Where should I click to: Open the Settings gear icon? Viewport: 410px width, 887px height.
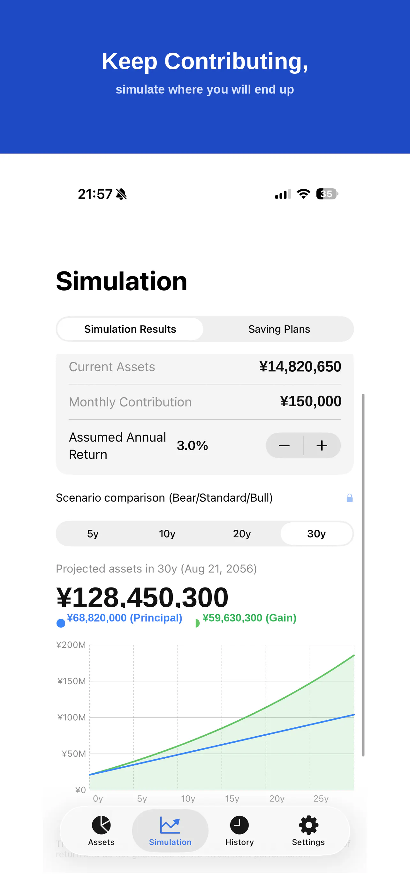click(308, 825)
